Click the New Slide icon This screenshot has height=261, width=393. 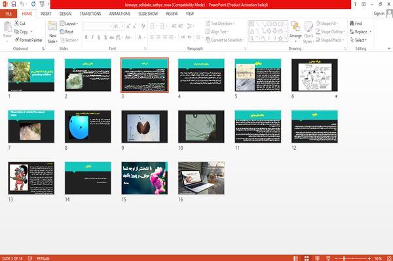52,26
